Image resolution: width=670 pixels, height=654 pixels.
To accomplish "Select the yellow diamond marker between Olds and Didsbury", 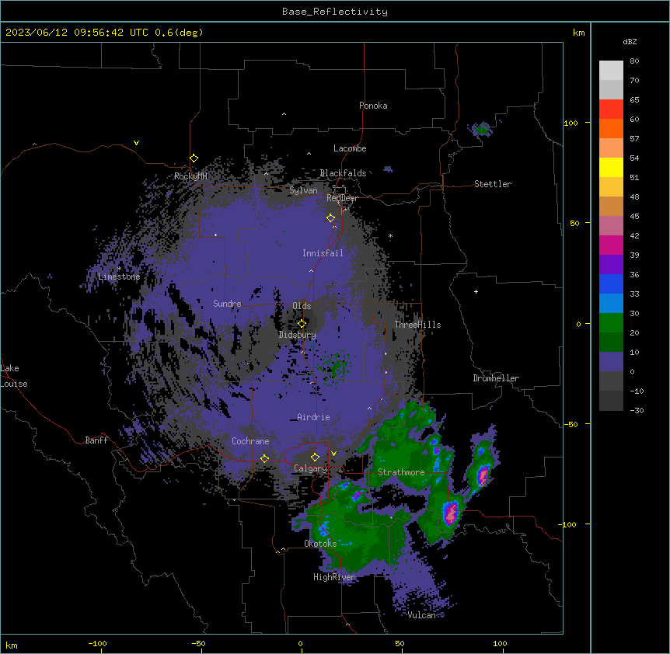I will coord(302,324).
